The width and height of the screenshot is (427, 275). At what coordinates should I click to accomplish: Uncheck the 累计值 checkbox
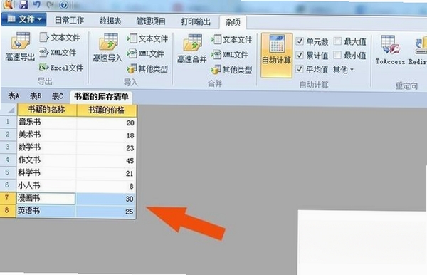click(300, 56)
